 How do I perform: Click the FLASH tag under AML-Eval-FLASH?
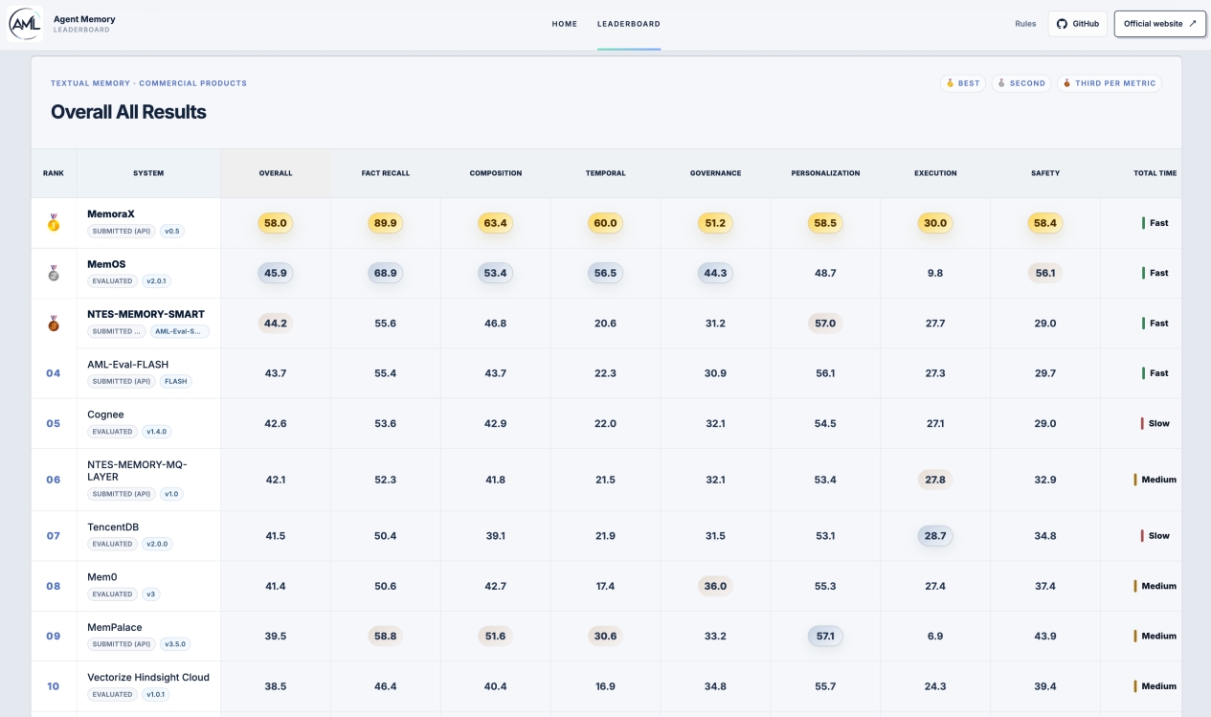176,381
